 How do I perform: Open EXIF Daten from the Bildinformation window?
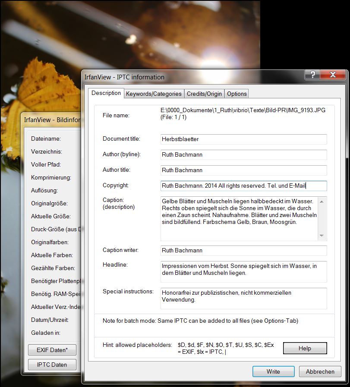tap(52, 349)
